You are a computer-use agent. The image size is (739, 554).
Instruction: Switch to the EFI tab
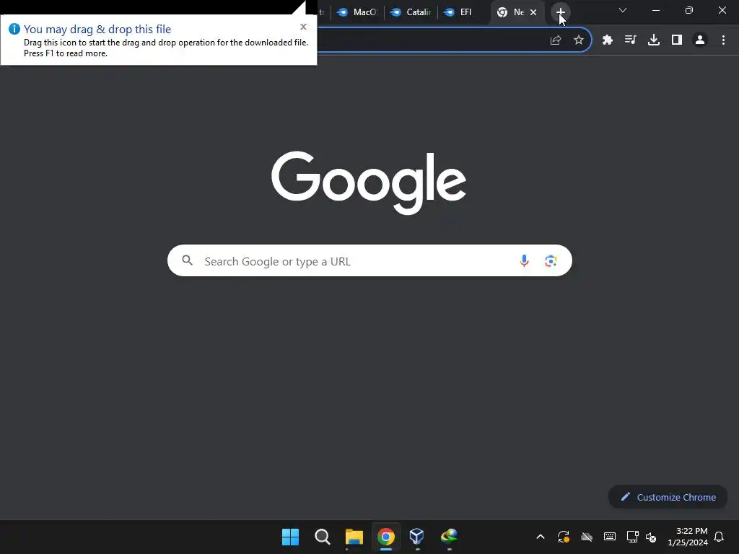coord(464,12)
